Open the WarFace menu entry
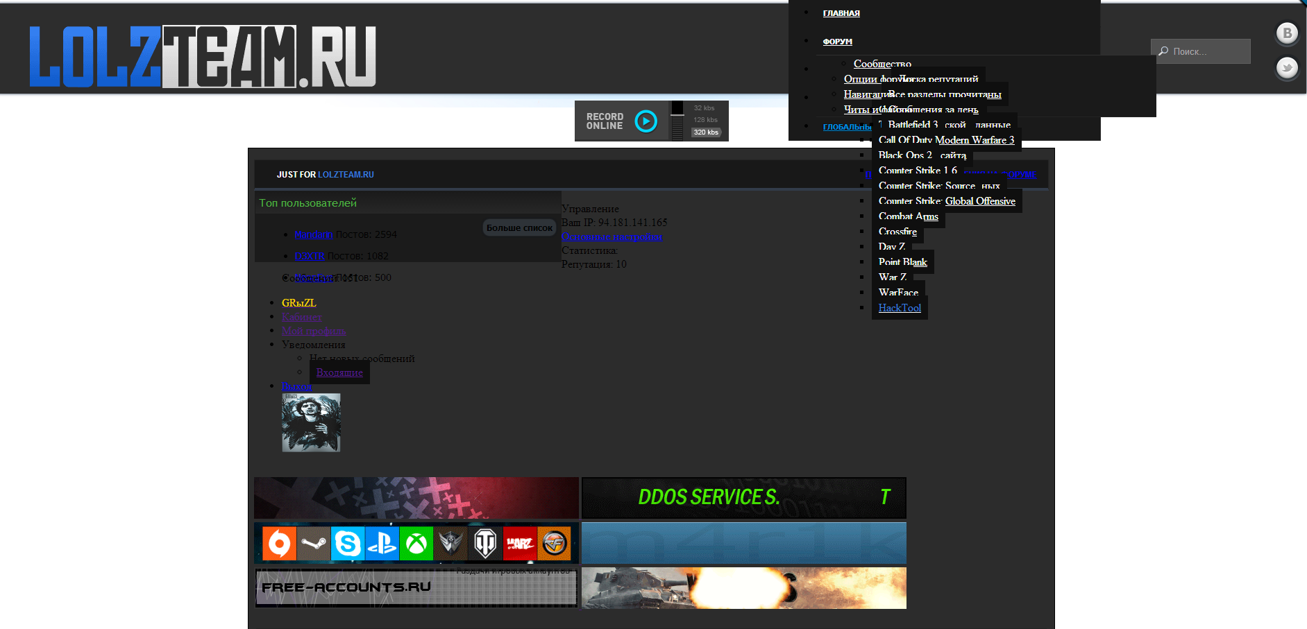This screenshot has width=1307, height=629. click(898, 293)
